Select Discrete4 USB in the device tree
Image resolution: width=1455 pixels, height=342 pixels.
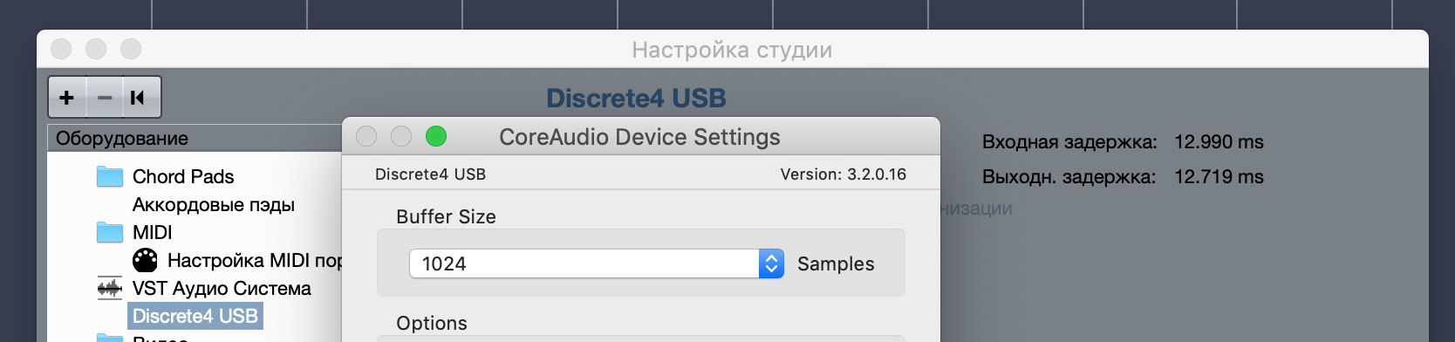[x=195, y=316]
